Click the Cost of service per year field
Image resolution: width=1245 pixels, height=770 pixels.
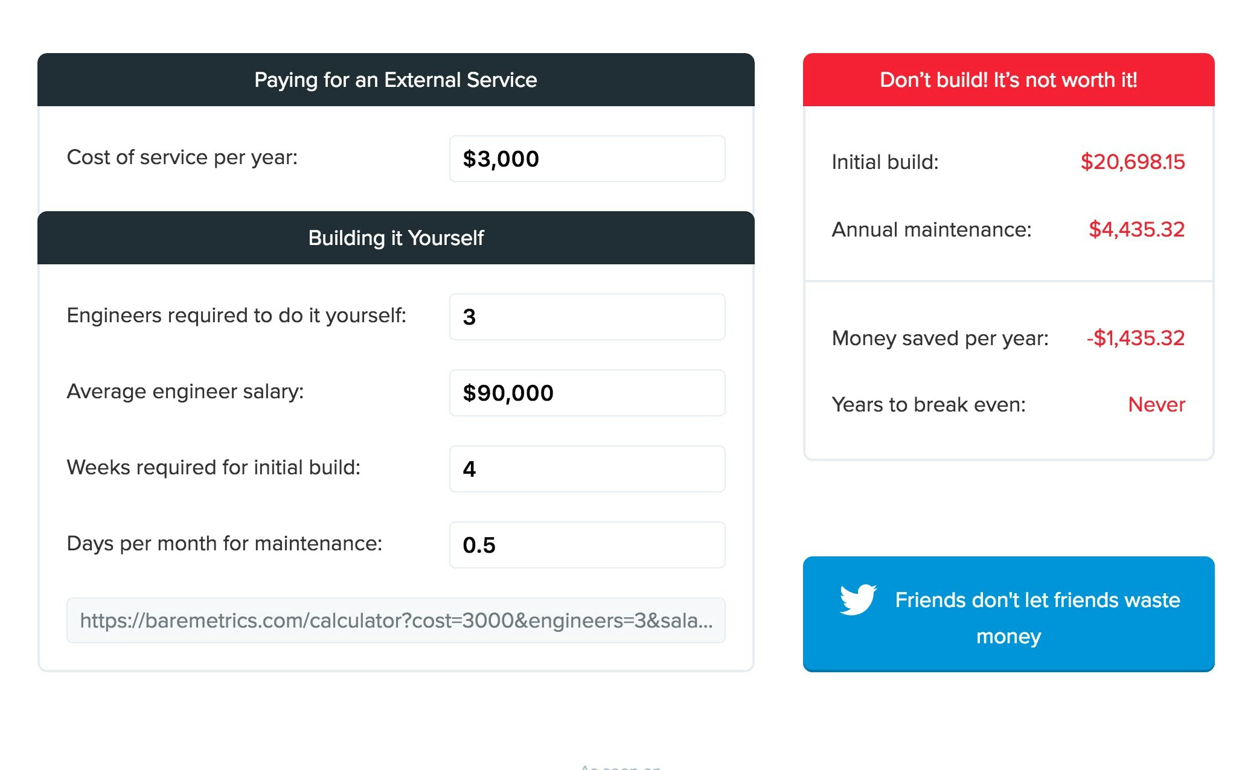pyautogui.click(x=587, y=159)
